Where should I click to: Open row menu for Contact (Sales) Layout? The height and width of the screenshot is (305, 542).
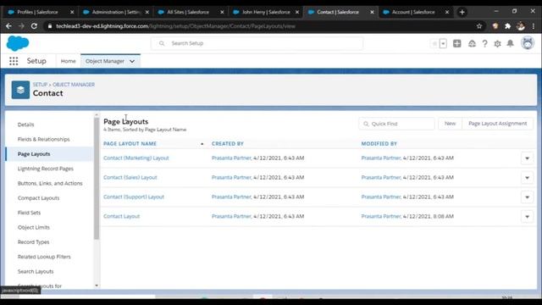pyautogui.click(x=527, y=178)
